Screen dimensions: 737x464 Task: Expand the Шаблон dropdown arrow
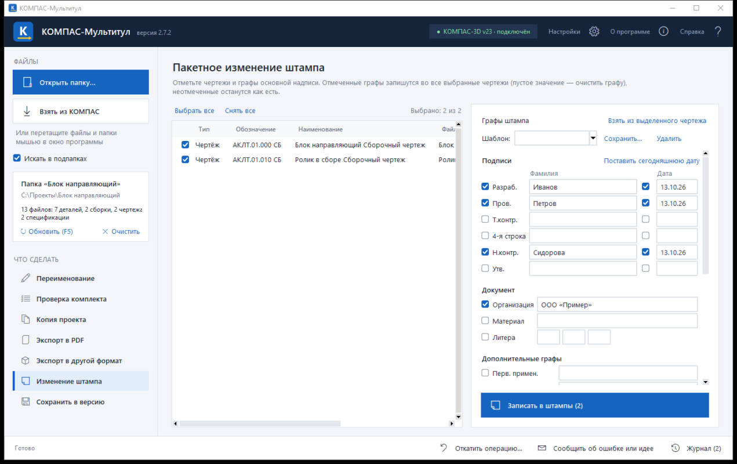tap(593, 139)
